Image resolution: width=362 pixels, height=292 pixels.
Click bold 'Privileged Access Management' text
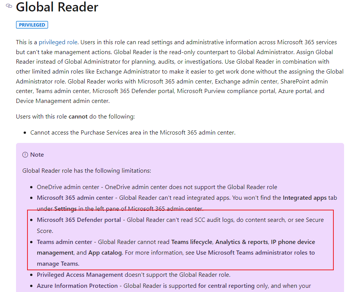pyautogui.click(x=80, y=275)
